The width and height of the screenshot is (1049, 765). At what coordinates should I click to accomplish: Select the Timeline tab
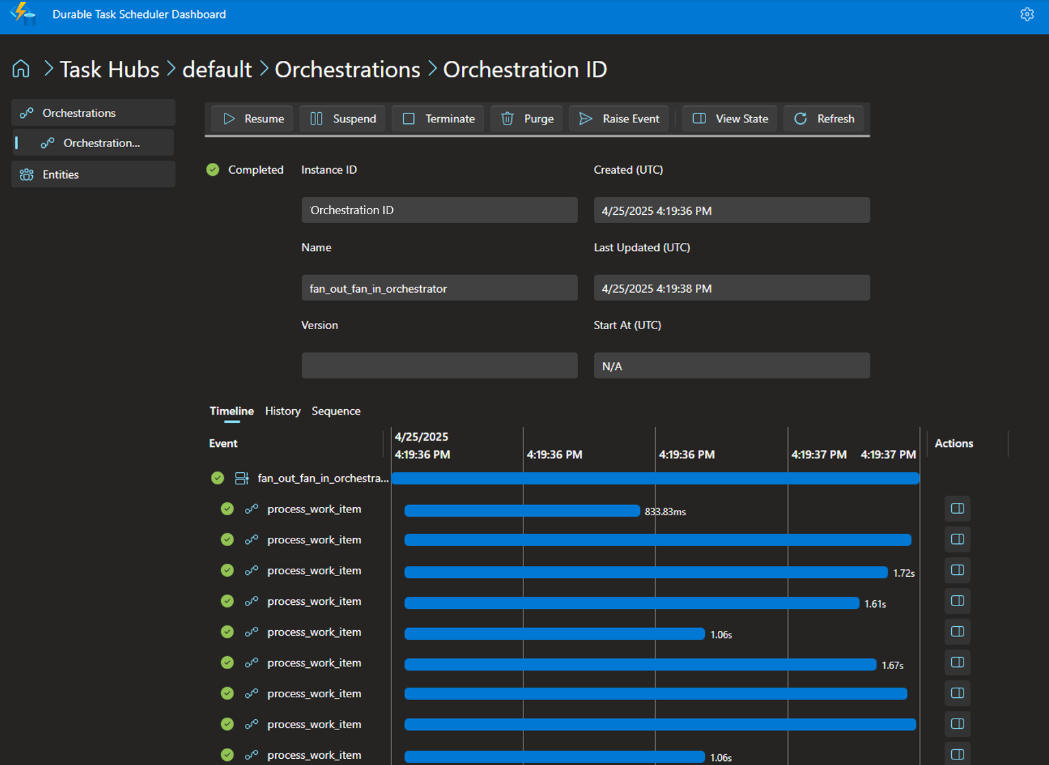(x=231, y=411)
